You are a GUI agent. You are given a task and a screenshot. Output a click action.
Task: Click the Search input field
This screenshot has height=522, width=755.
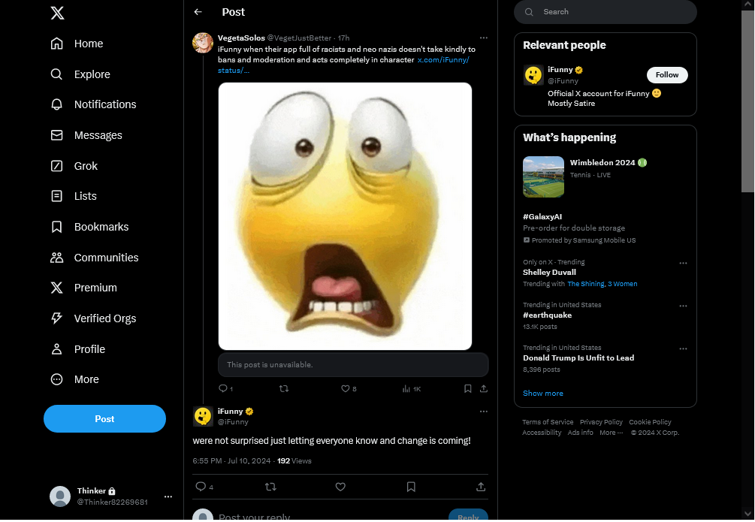606,12
